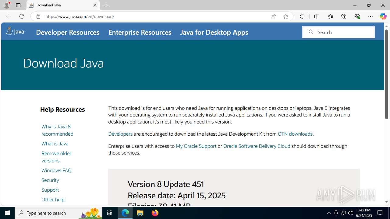390x219 pixels.
Task: Open Oracle Software Delivery Cloud link
Action: pyautogui.click(x=257, y=146)
